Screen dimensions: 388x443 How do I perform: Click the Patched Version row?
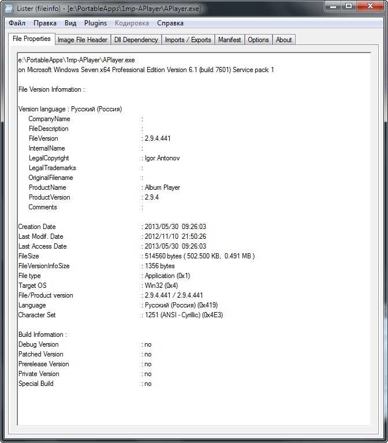point(85,354)
